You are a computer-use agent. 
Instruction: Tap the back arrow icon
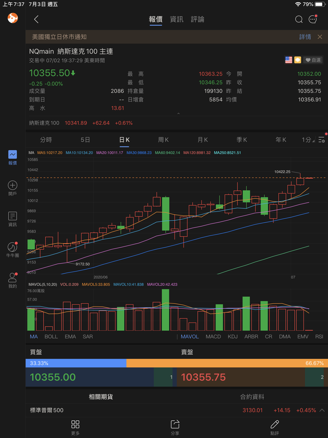[x=36, y=19]
